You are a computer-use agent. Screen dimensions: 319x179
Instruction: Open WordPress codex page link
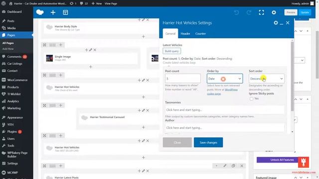[x=223, y=91]
